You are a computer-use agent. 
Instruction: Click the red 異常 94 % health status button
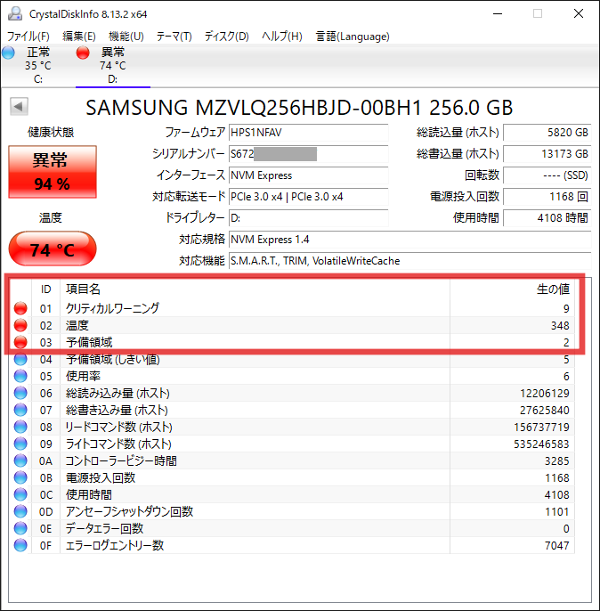(53, 172)
